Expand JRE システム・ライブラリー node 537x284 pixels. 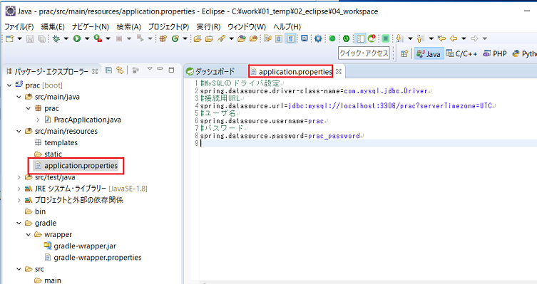tap(19, 189)
